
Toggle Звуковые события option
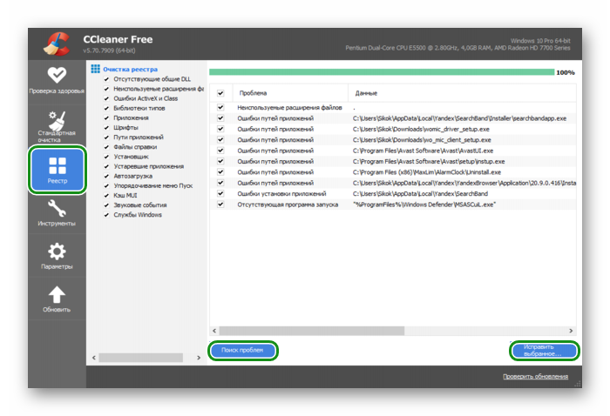pos(106,205)
